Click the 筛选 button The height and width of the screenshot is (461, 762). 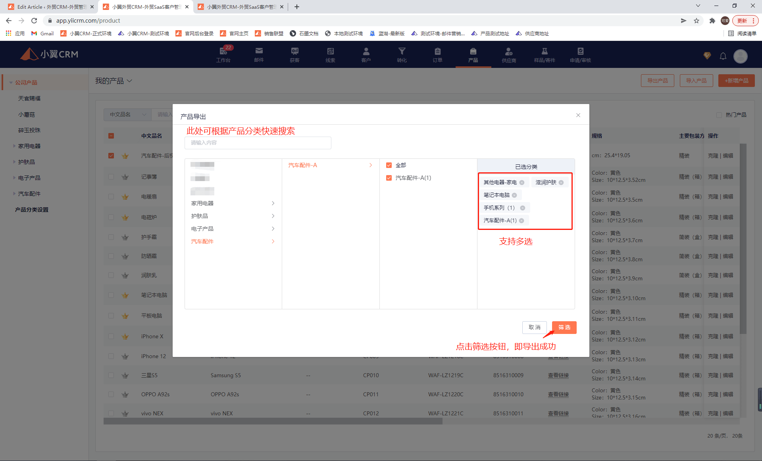coord(564,327)
